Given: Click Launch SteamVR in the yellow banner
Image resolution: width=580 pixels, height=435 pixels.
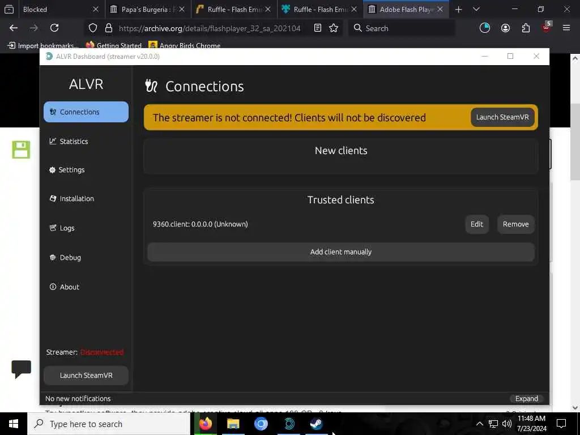Looking at the screenshot, I should pyautogui.click(x=502, y=117).
